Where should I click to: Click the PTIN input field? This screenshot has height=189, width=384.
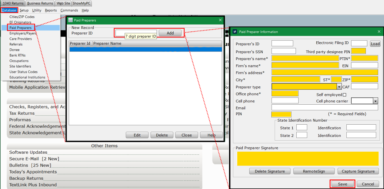(364, 58)
